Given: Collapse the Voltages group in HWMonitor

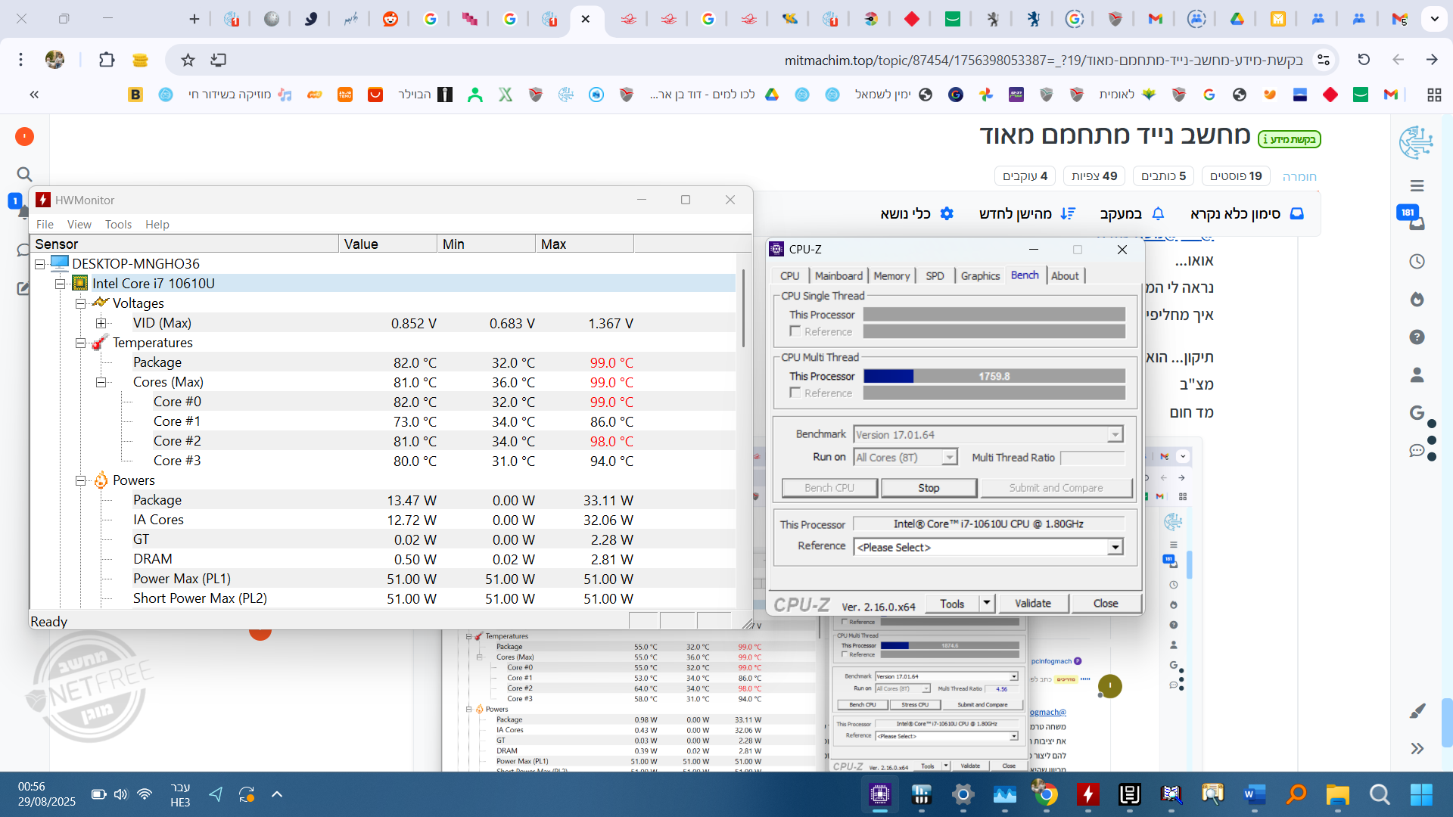Looking at the screenshot, I should (80, 303).
